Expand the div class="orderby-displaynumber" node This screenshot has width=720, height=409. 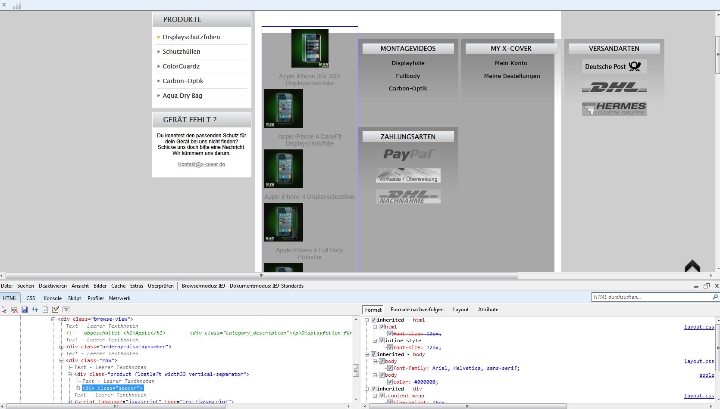click(x=62, y=347)
